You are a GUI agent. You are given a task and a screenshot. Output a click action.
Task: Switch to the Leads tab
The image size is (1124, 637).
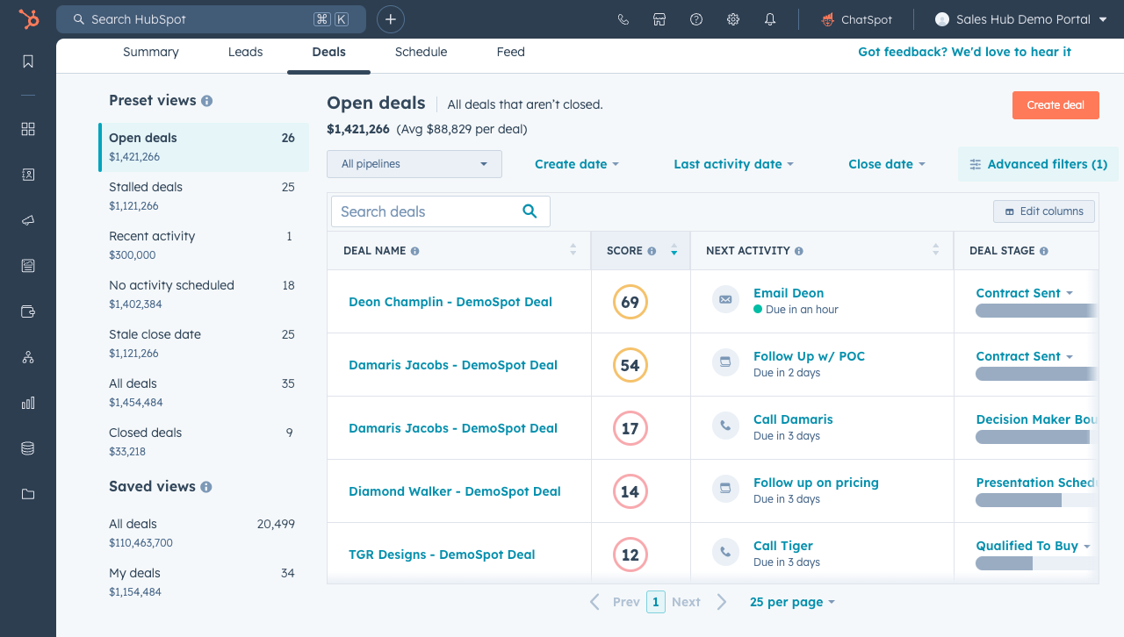coord(246,52)
